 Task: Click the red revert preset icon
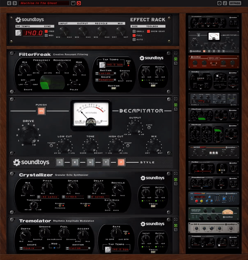(x=79, y=3)
